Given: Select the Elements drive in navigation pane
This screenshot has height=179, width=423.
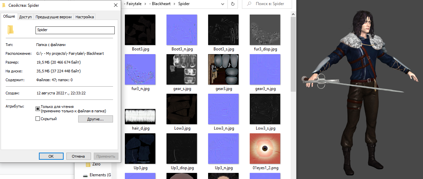Looking at the screenshot, I should click(97, 175).
